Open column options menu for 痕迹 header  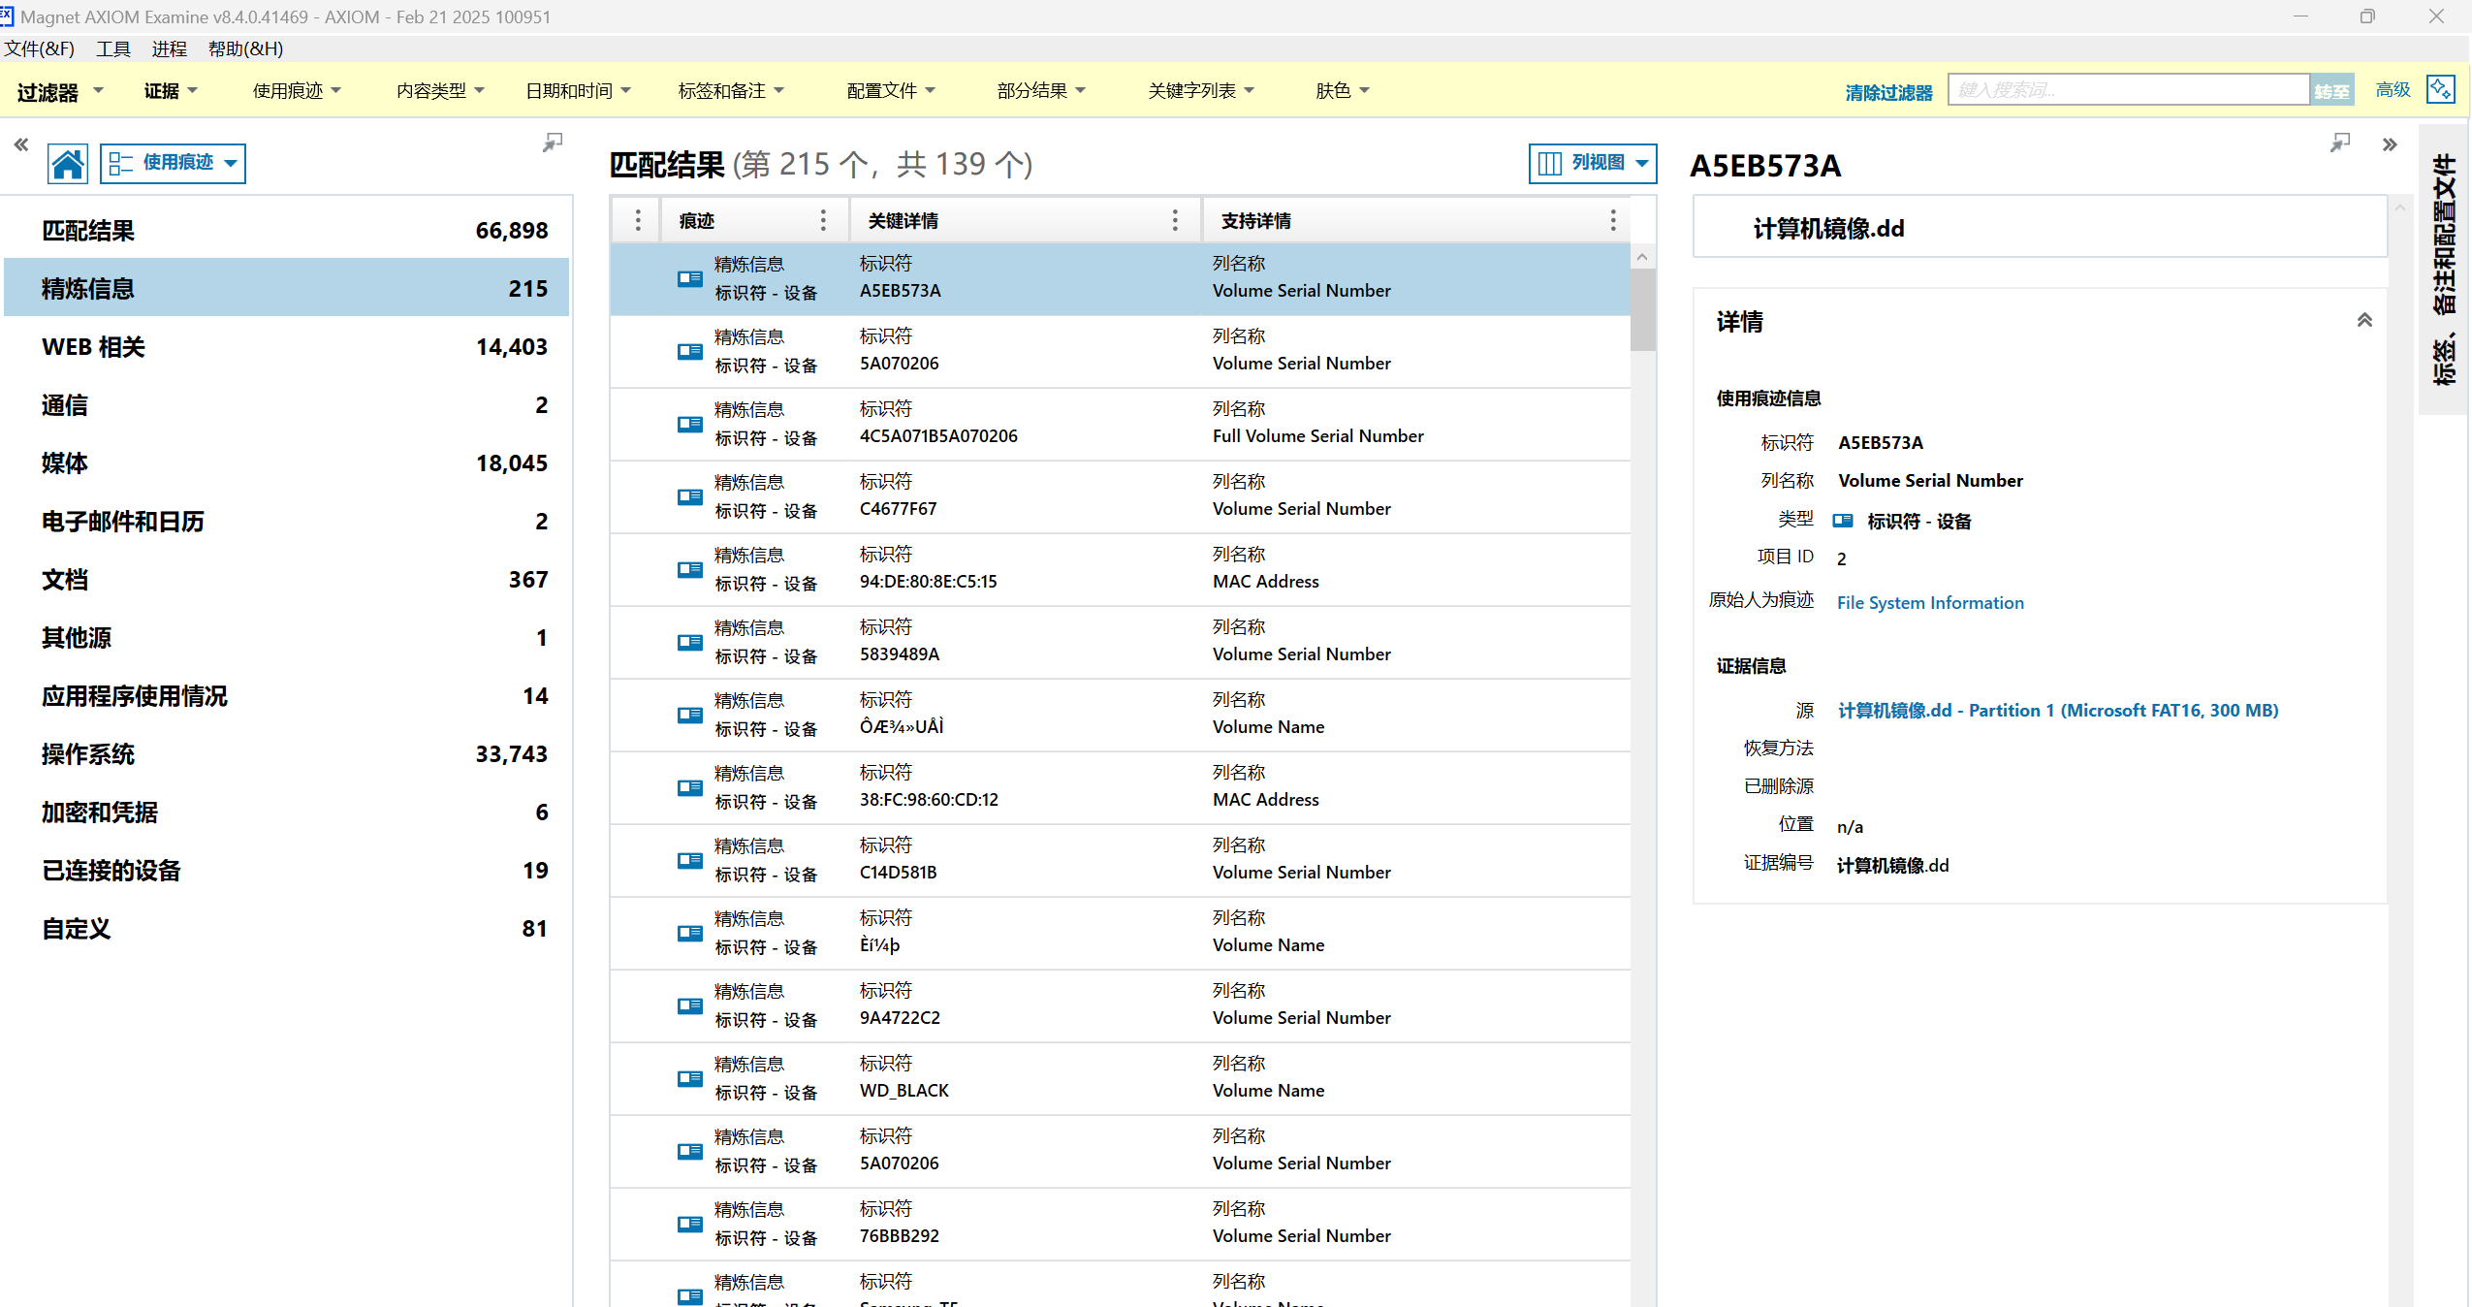pos(823,220)
